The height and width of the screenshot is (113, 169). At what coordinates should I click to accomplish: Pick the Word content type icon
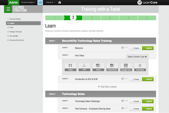(x=98, y=67)
